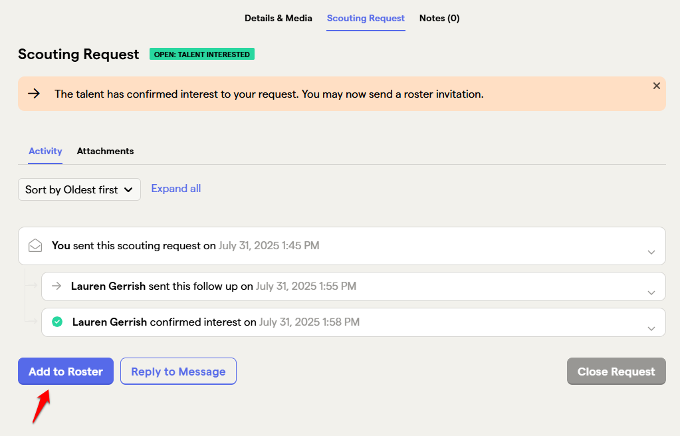Image resolution: width=680 pixels, height=436 pixels.
Task: Click the arrow icon beside the follow up entry
Action: (x=57, y=286)
